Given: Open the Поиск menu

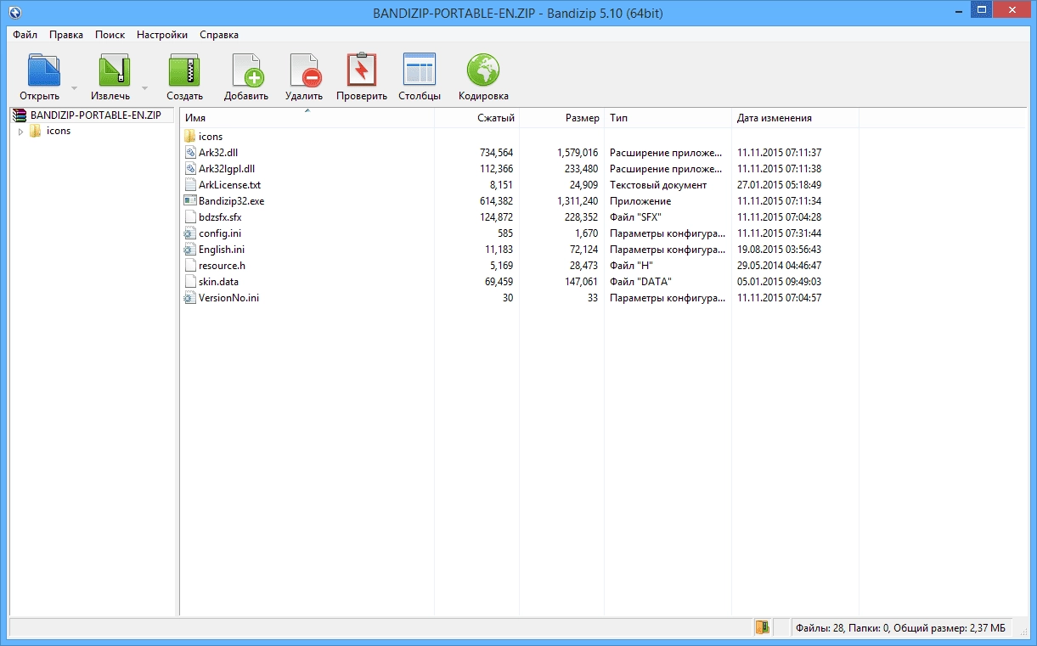Looking at the screenshot, I should (x=110, y=35).
